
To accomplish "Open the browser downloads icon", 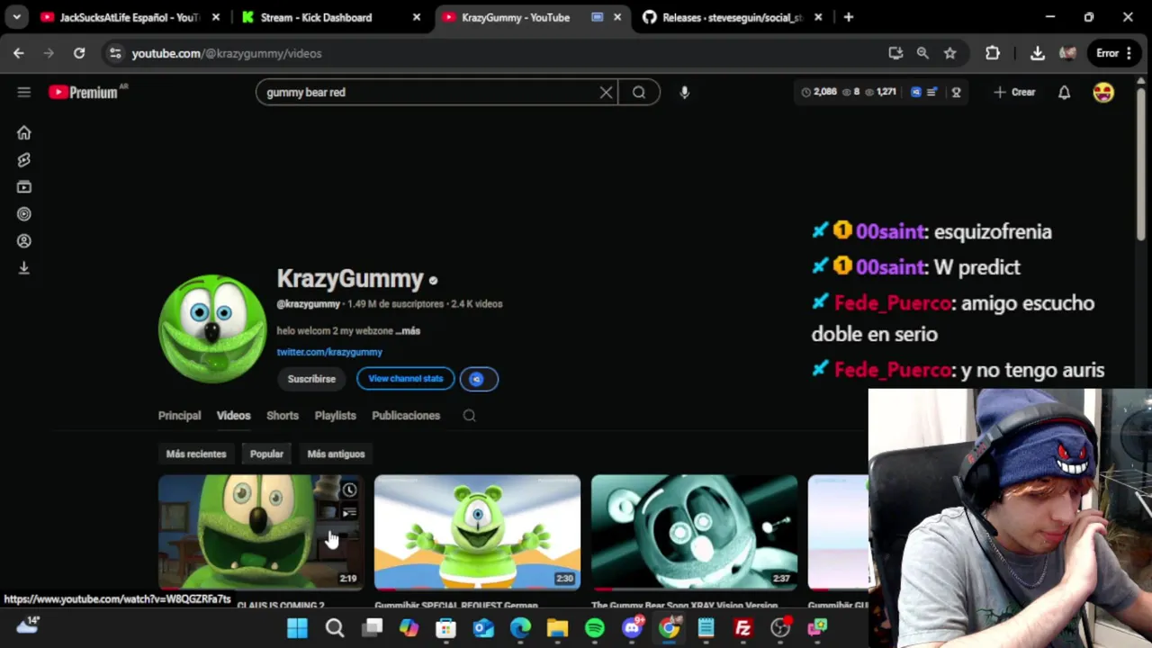I will (x=1038, y=53).
